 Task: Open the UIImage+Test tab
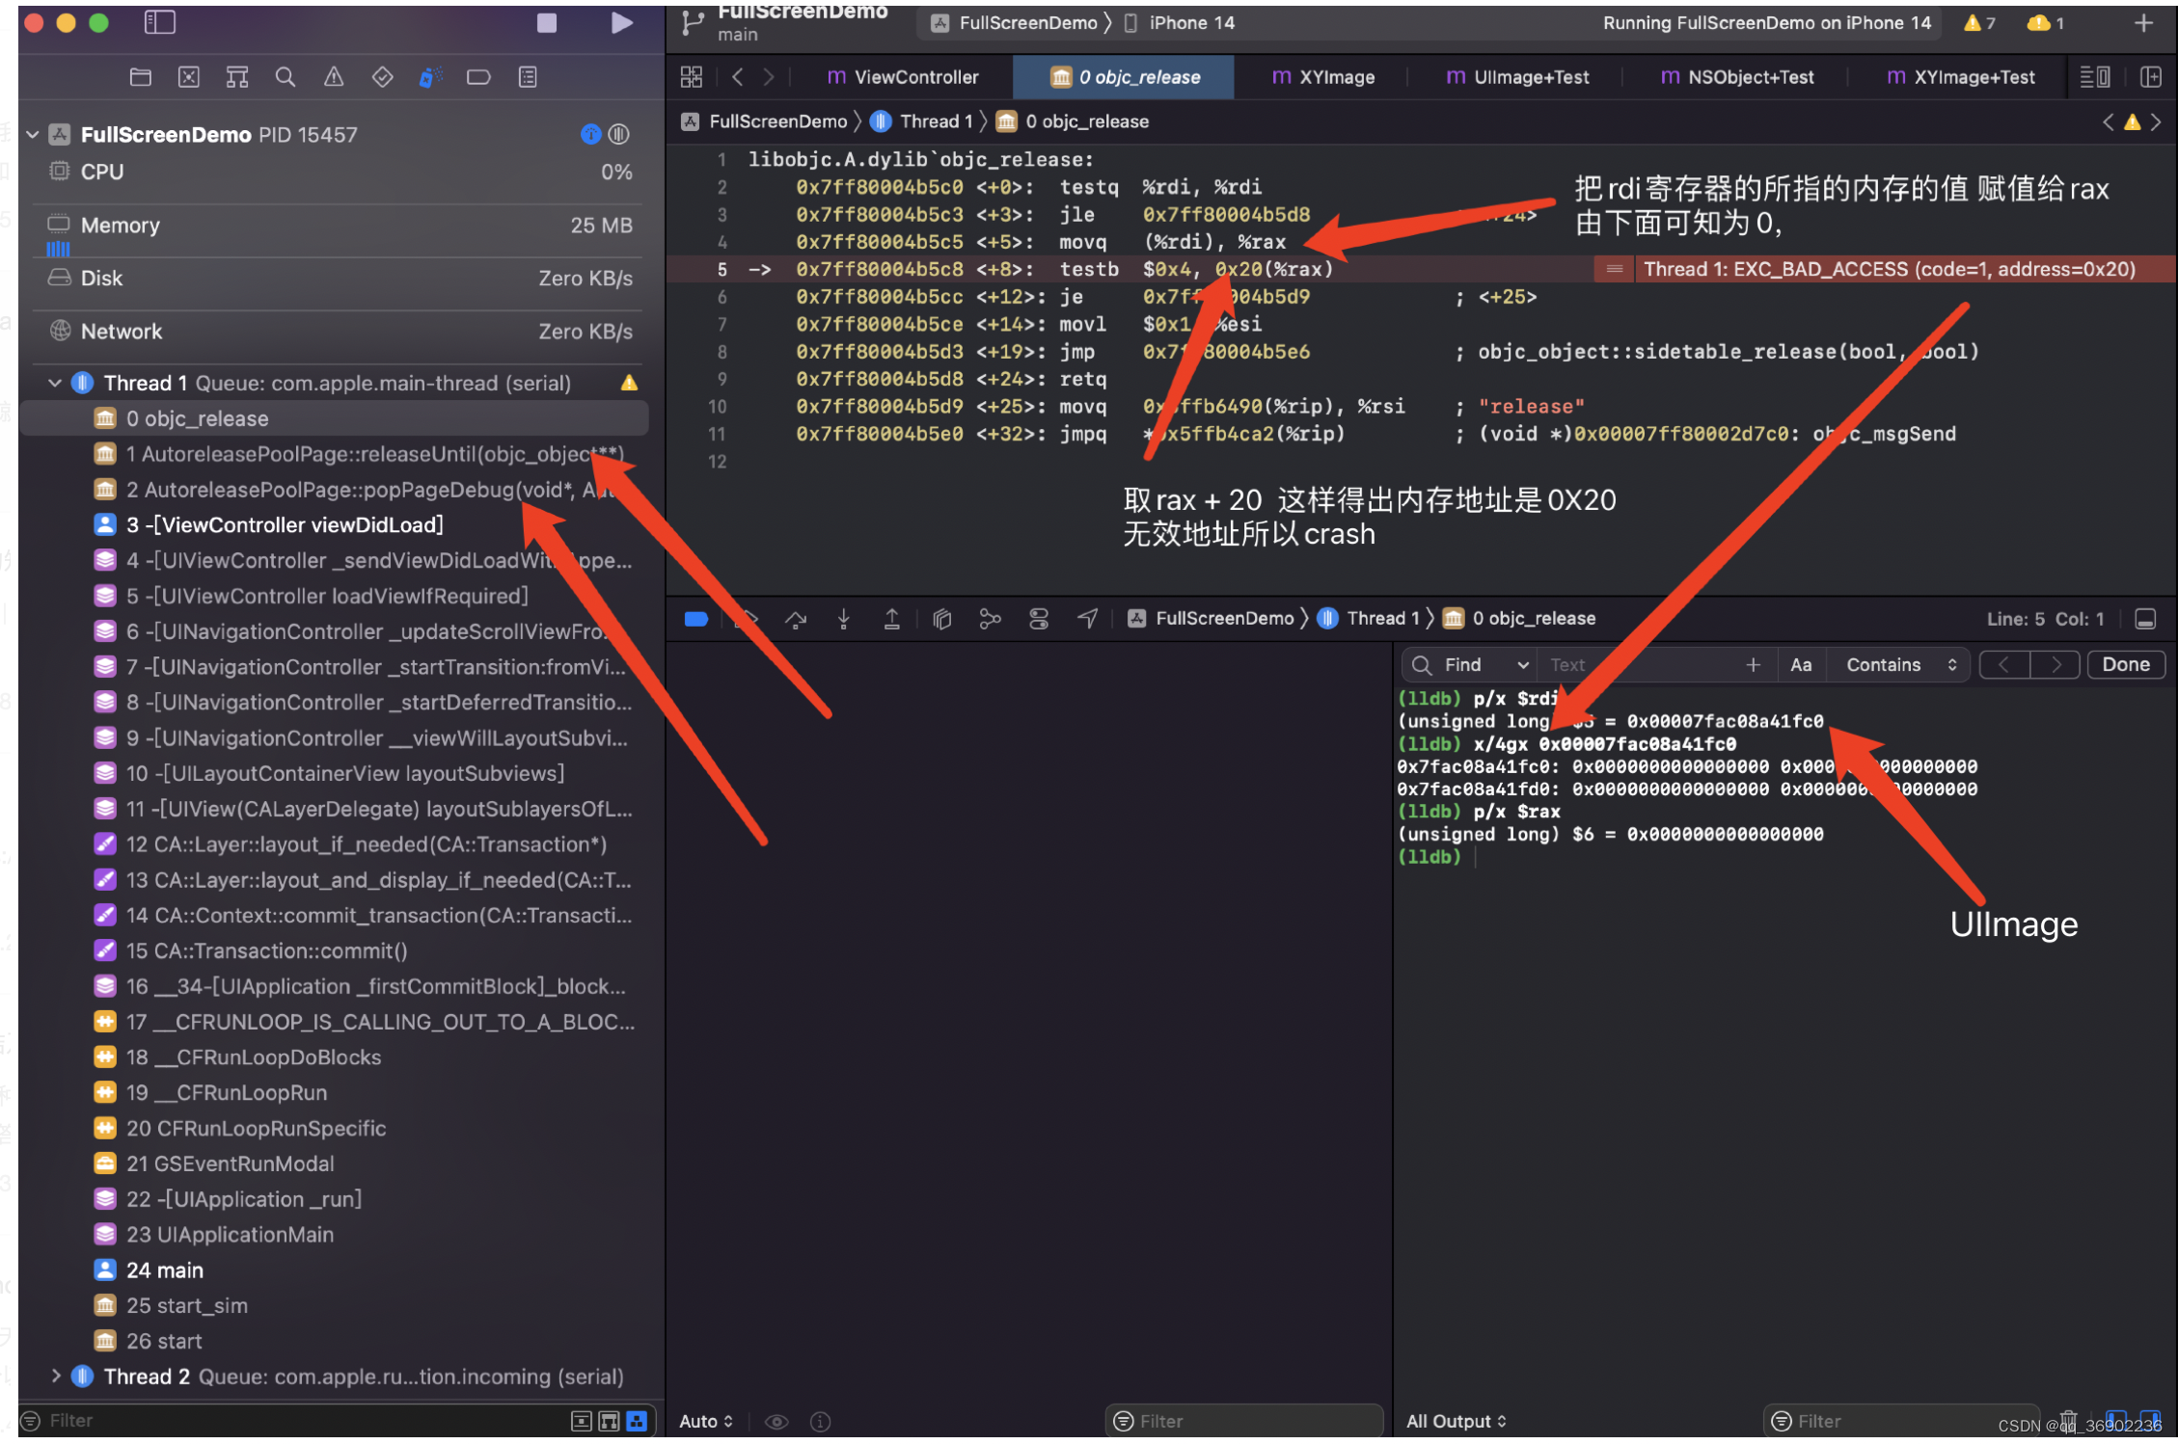[x=1517, y=77]
